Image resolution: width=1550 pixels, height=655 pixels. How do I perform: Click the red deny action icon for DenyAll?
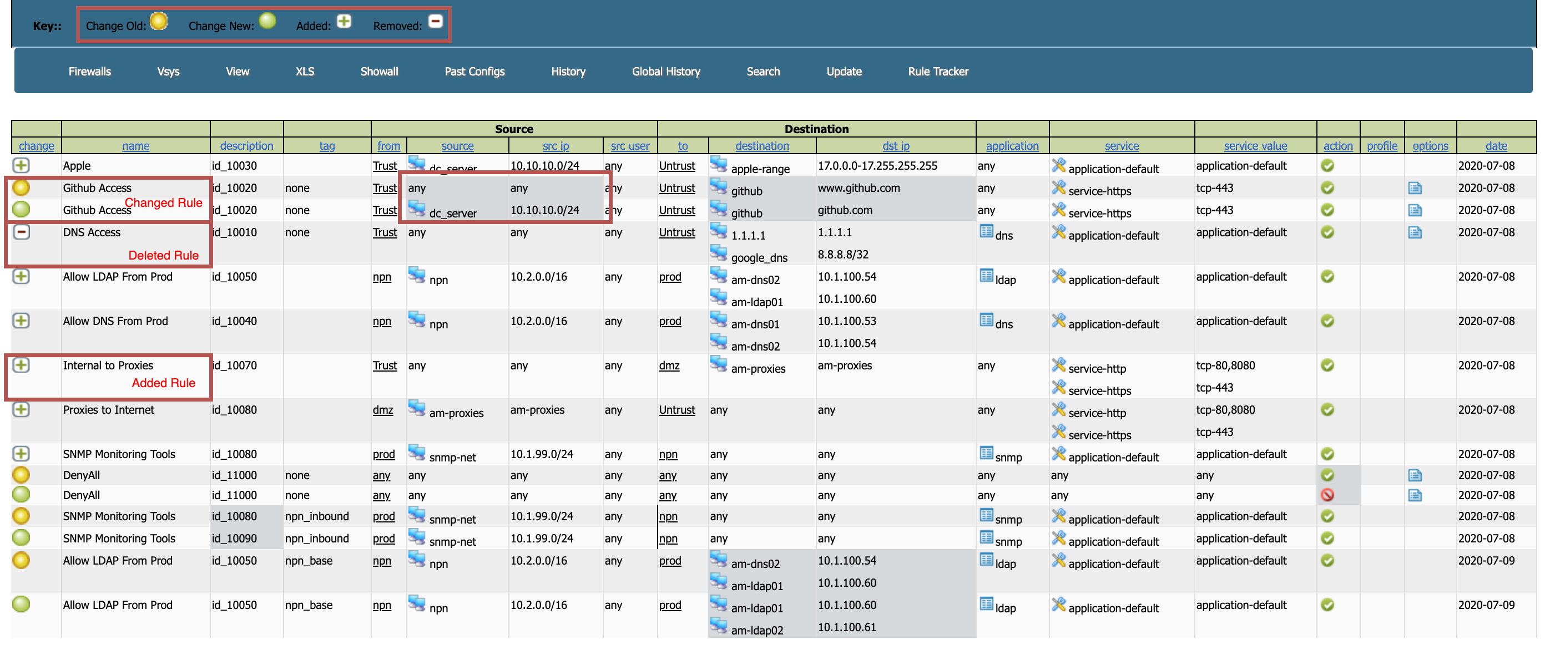coord(1327,495)
